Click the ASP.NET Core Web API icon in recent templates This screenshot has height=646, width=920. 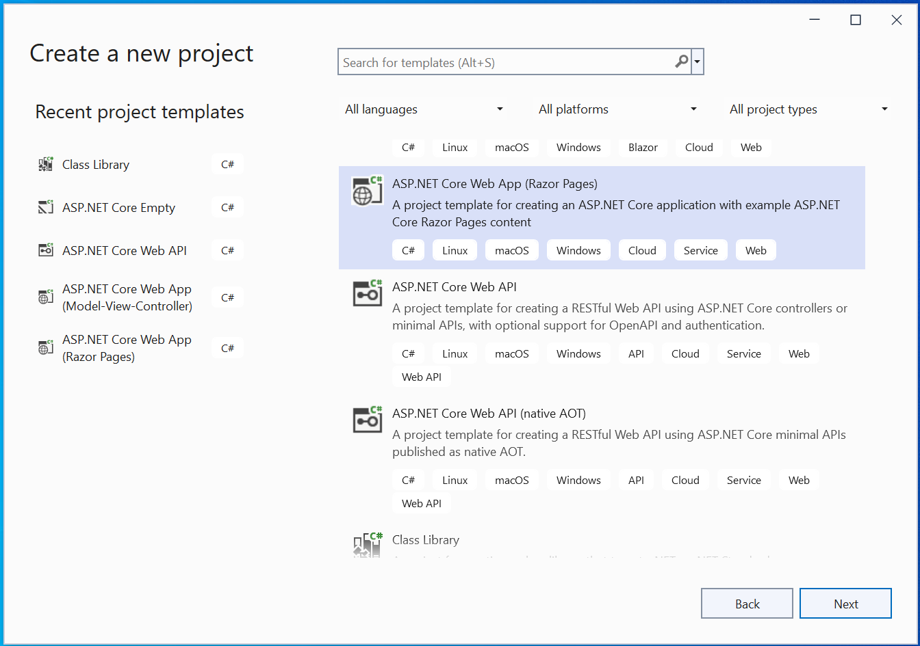[46, 250]
